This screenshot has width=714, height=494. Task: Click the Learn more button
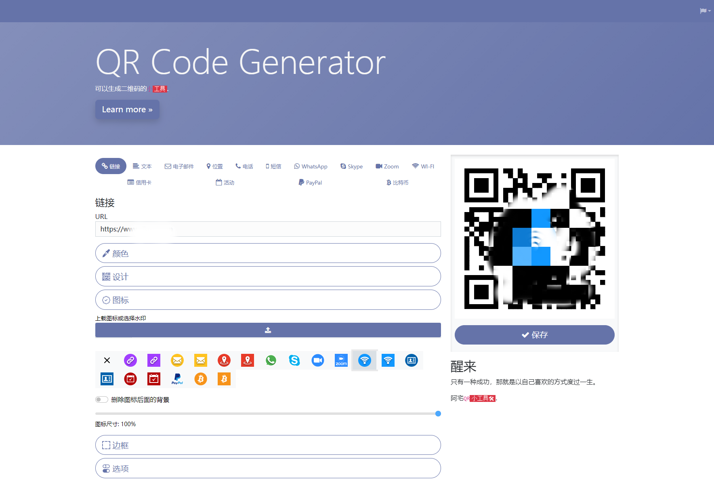[127, 109]
